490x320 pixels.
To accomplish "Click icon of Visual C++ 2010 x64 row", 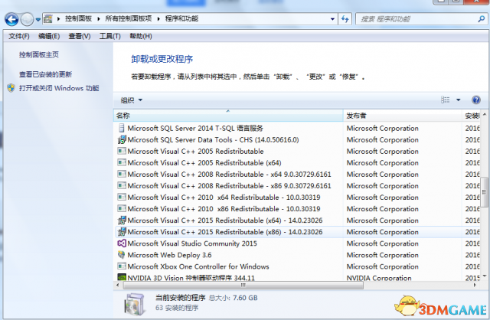I will pos(122,198).
